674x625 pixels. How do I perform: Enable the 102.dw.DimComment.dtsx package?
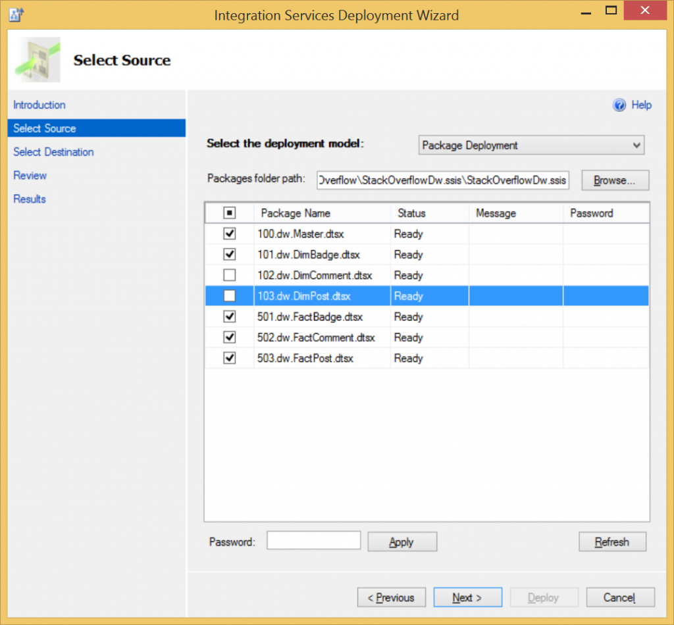(229, 275)
